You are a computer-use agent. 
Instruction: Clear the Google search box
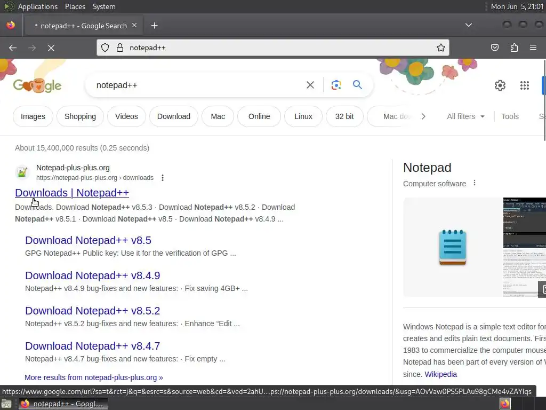pos(310,85)
